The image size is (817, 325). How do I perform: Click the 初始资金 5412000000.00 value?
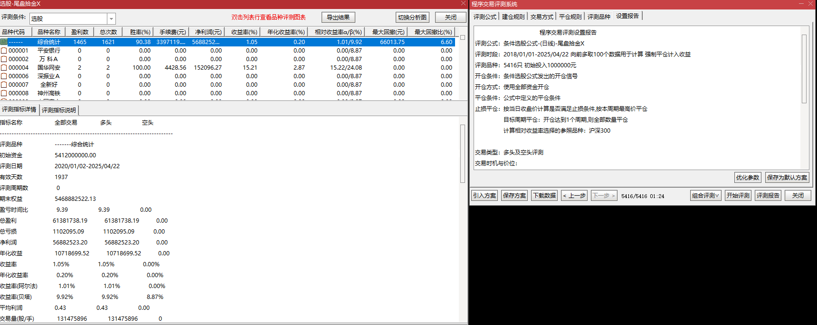[75, 155]
